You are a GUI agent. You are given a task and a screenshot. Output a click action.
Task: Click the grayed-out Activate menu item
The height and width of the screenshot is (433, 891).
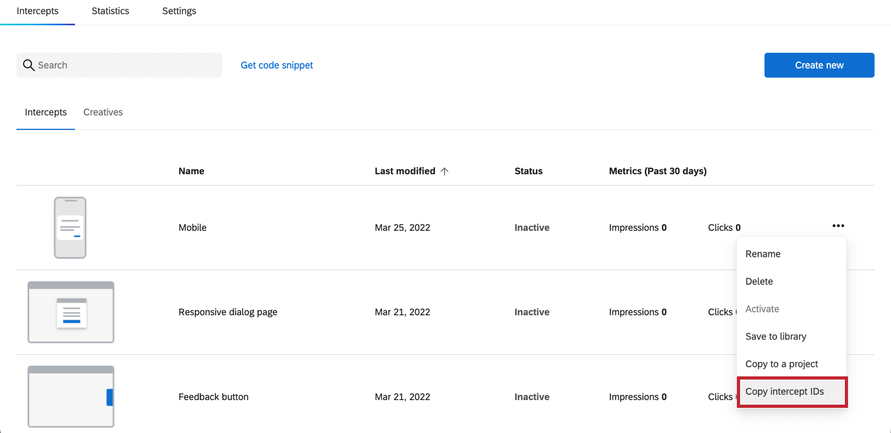(762, 309)
